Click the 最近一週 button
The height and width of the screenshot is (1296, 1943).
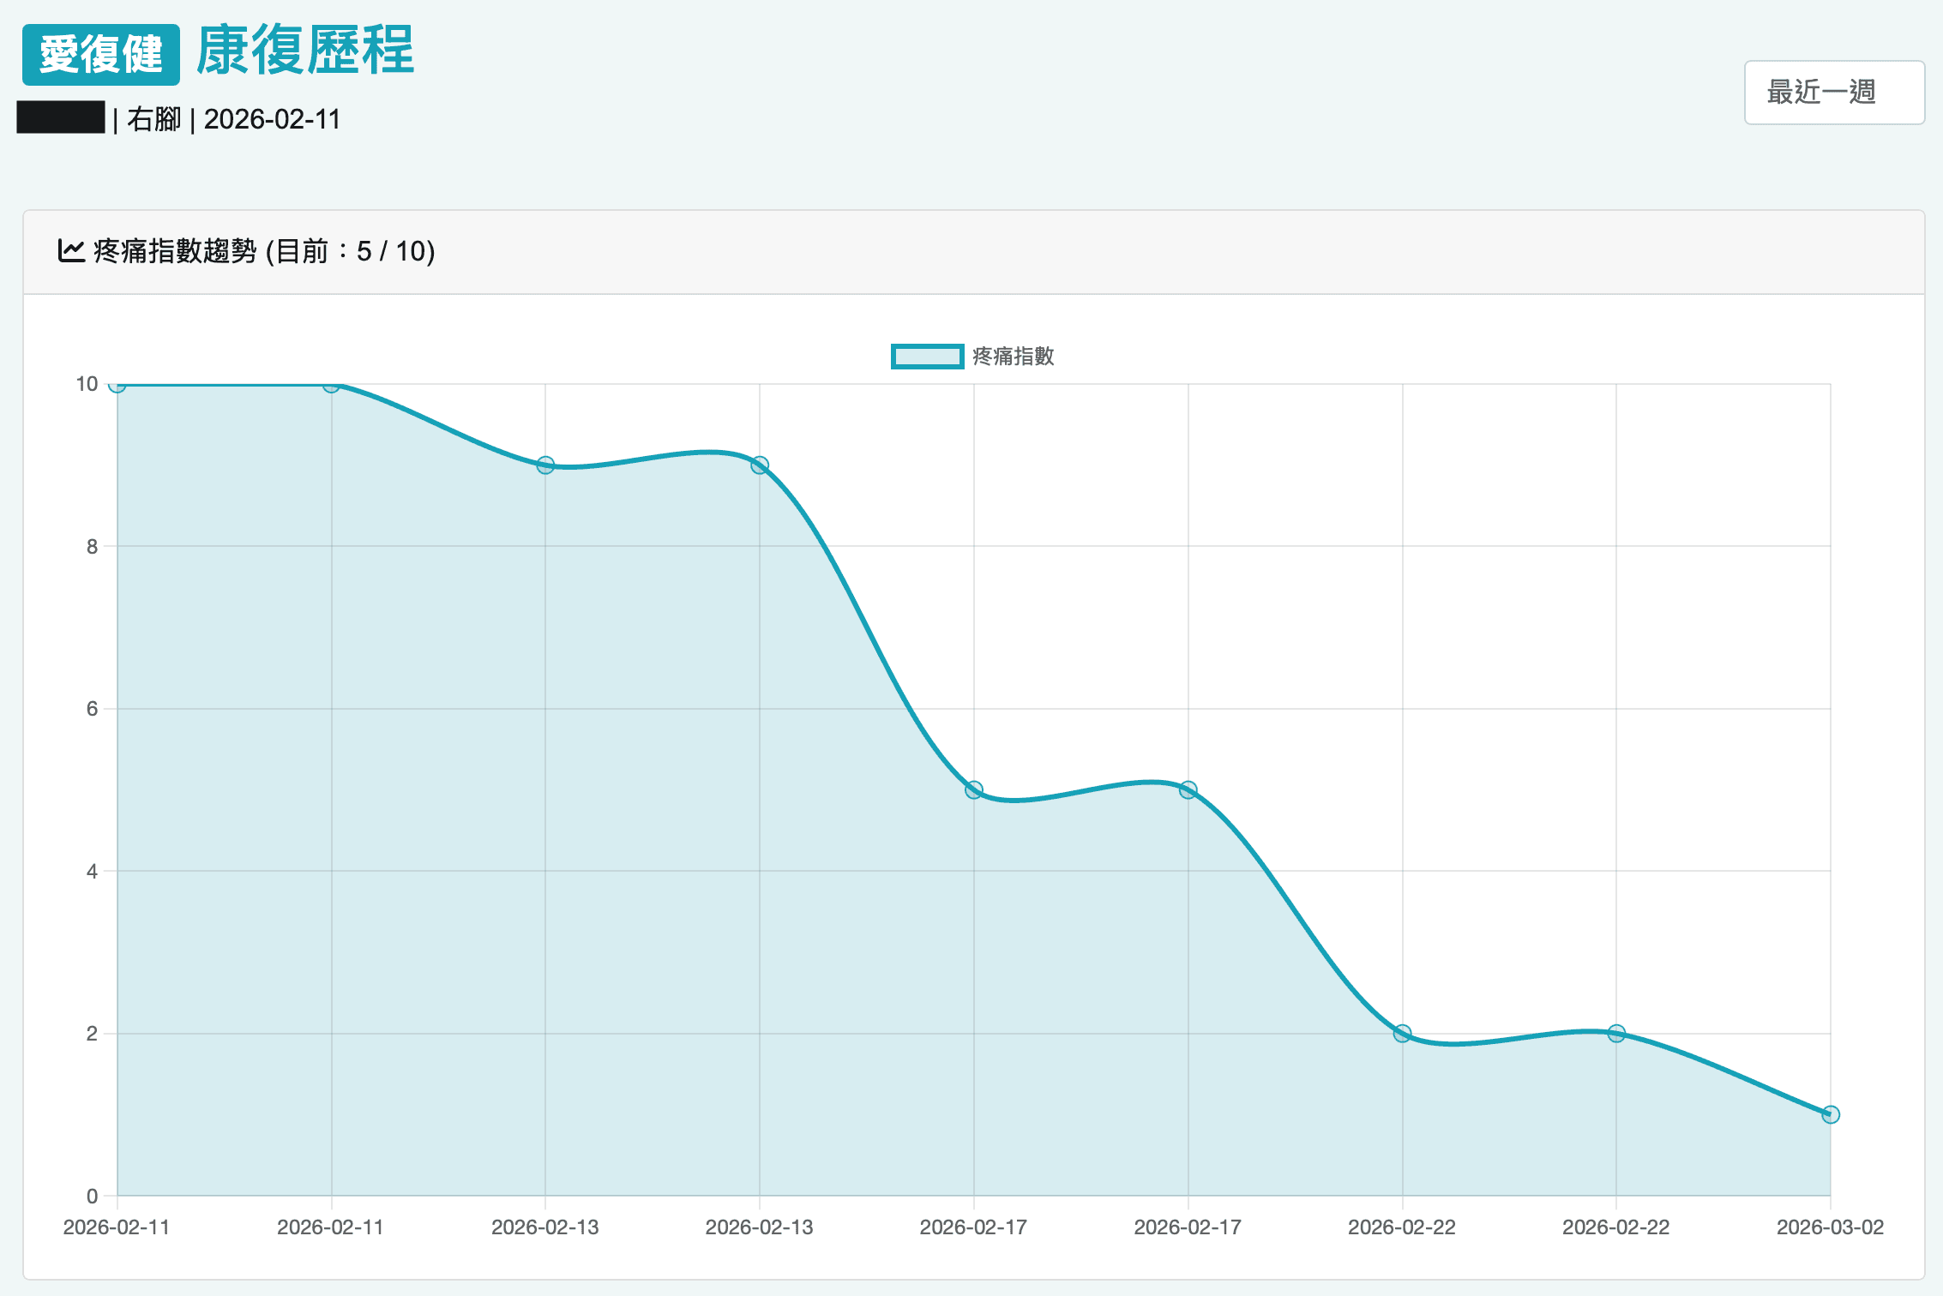point(1834,93)
